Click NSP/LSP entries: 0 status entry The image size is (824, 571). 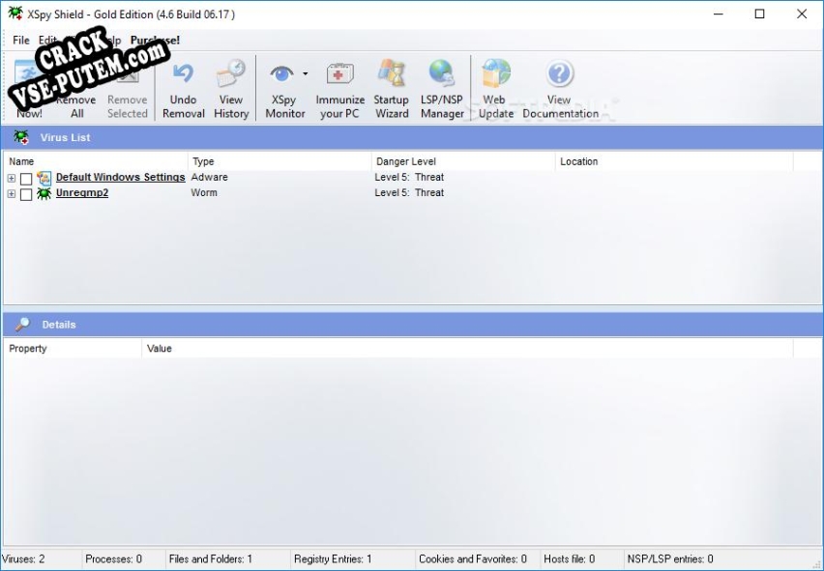(670, 559)
